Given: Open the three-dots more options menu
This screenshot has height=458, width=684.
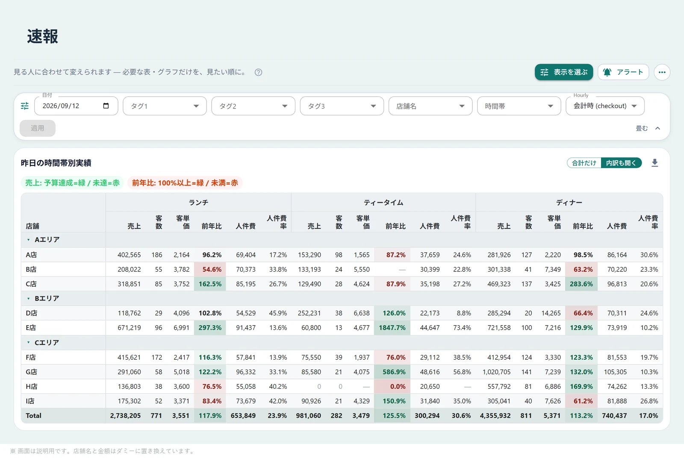Looking at the screenshot, I should [x=662, y=72].
